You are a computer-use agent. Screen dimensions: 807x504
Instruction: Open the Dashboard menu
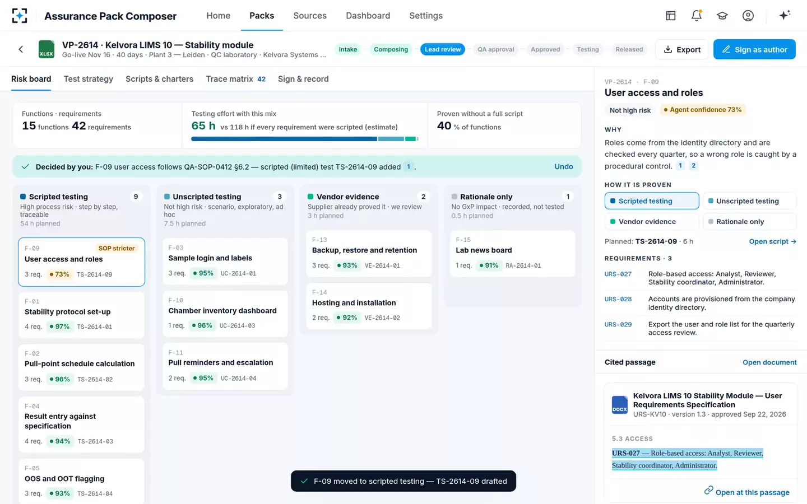point(368,16)
